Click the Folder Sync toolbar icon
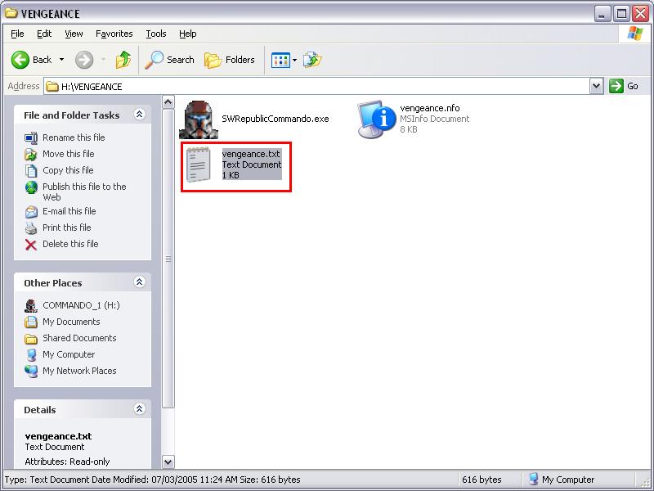The image size is (654, 491). click(312, 60)
